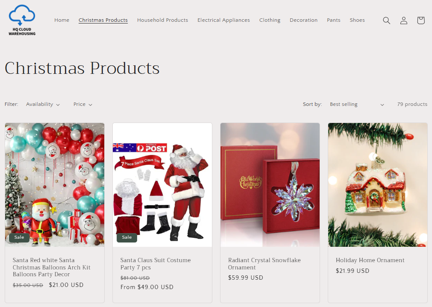Image resolution: width=432 pixels, height=307 pixels.
Task: Select the Electrical Appliances menu item
Action: click(x=224, y=20)
